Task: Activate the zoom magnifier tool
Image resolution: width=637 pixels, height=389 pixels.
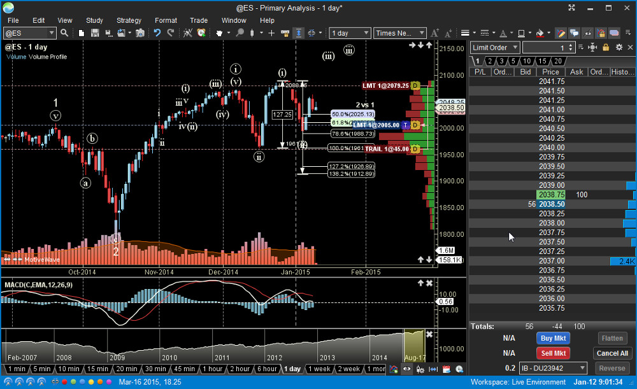Action: pos(240,33)
